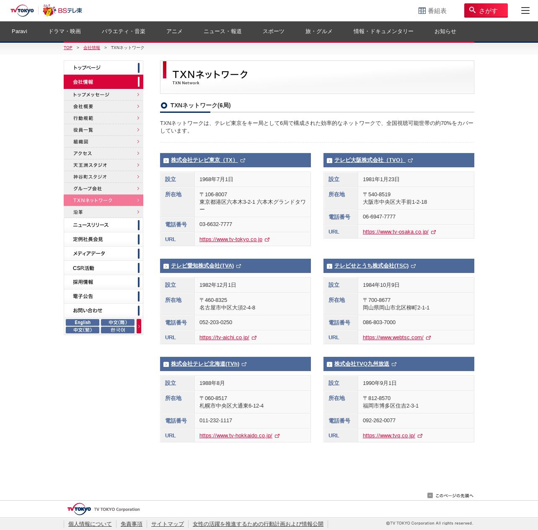Open 採用情報 in the sidebar

tap(103, 282)
